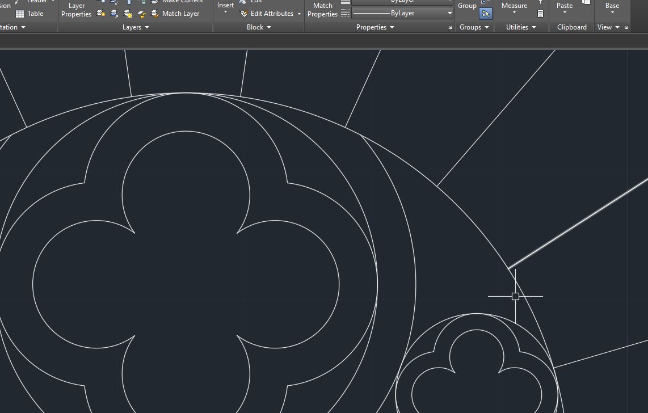Viewport: 648px width, 413px height.
Task: Click the Match Layer icon
Action: tap(155, 14)
